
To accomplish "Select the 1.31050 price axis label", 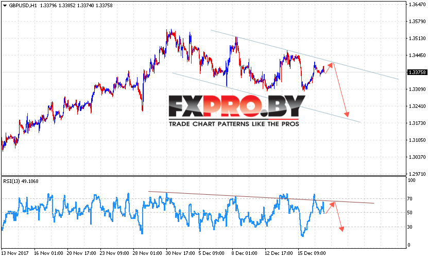I will [417, 140].
